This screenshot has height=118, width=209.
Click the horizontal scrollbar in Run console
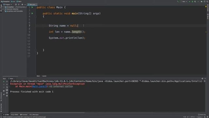(47, 113)
